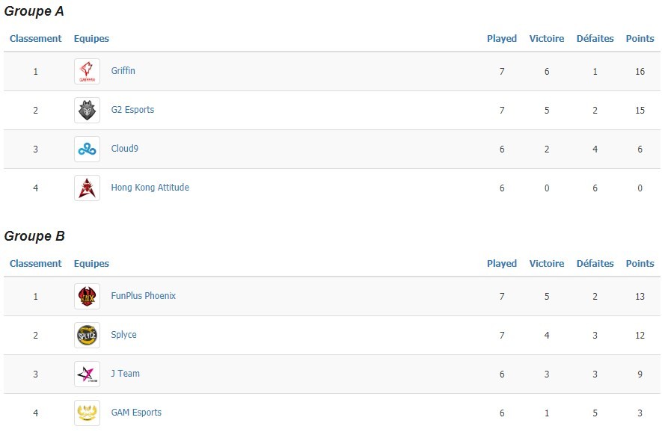Click the Hong Kong Attitude logo

click(x=87, y=188)
